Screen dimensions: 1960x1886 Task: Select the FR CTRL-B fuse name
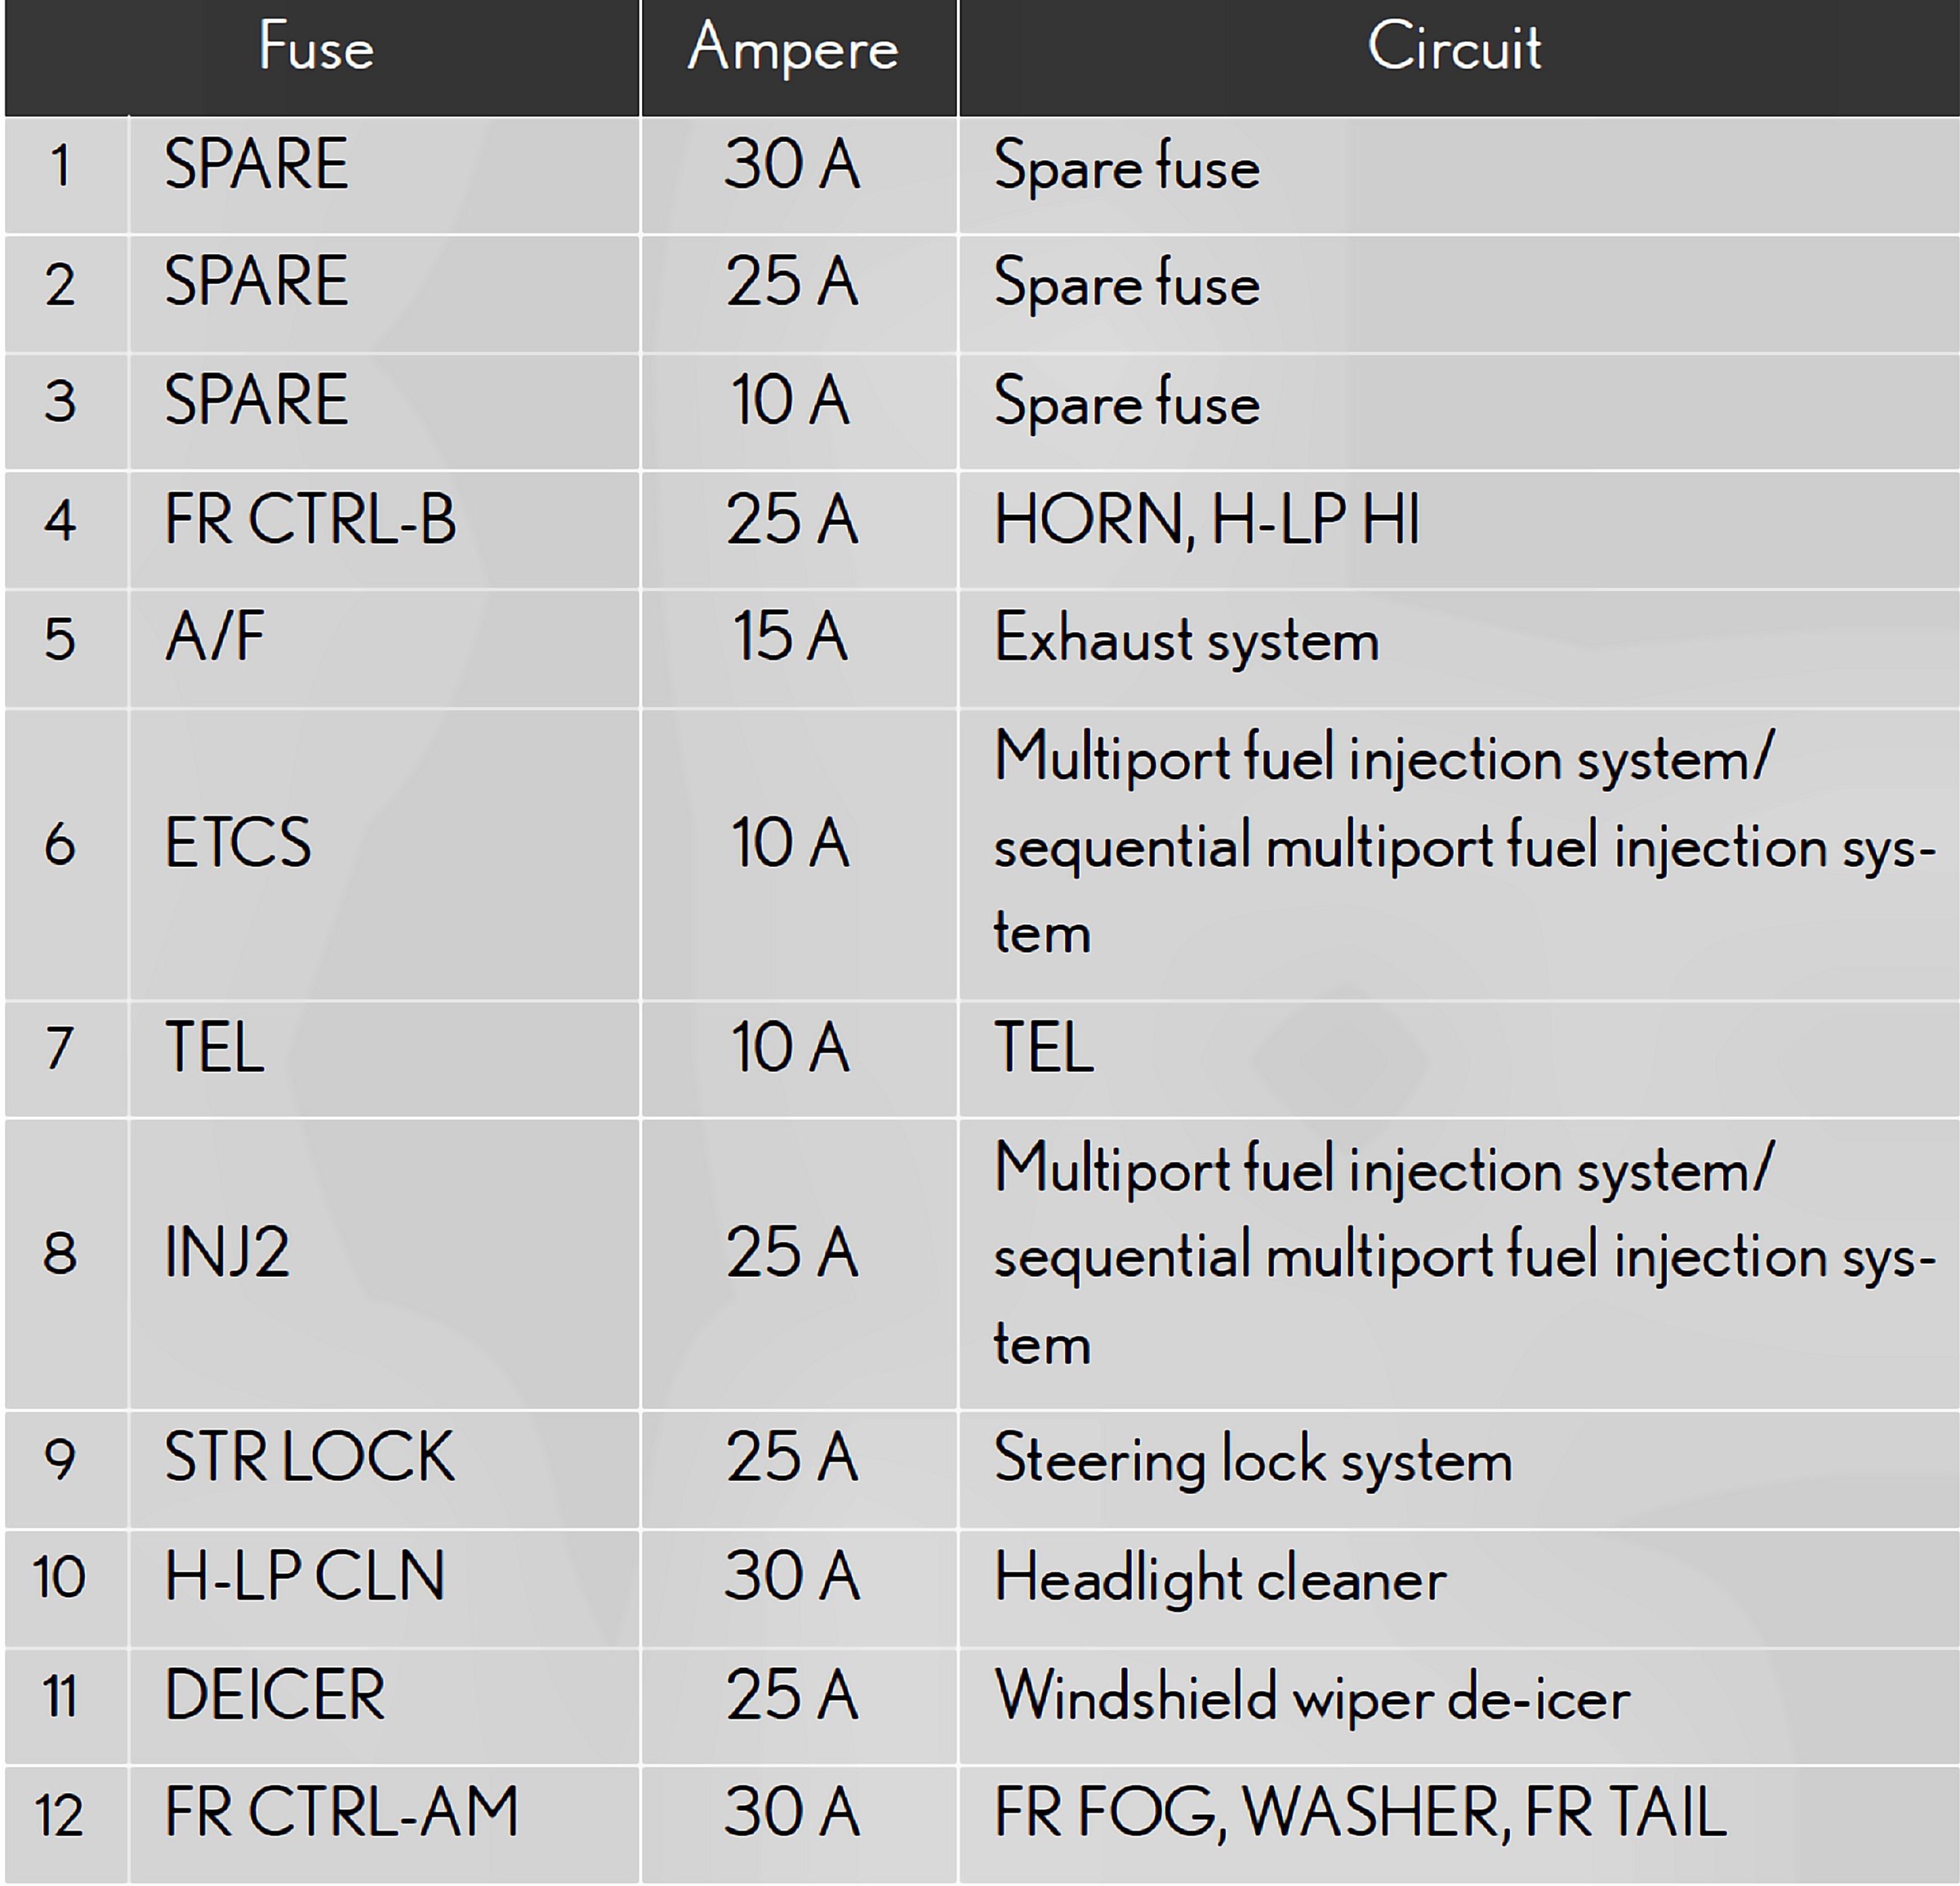(310, 520)
